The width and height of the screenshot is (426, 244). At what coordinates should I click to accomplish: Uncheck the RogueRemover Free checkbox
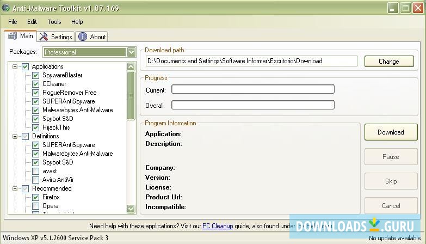[35, 93]
